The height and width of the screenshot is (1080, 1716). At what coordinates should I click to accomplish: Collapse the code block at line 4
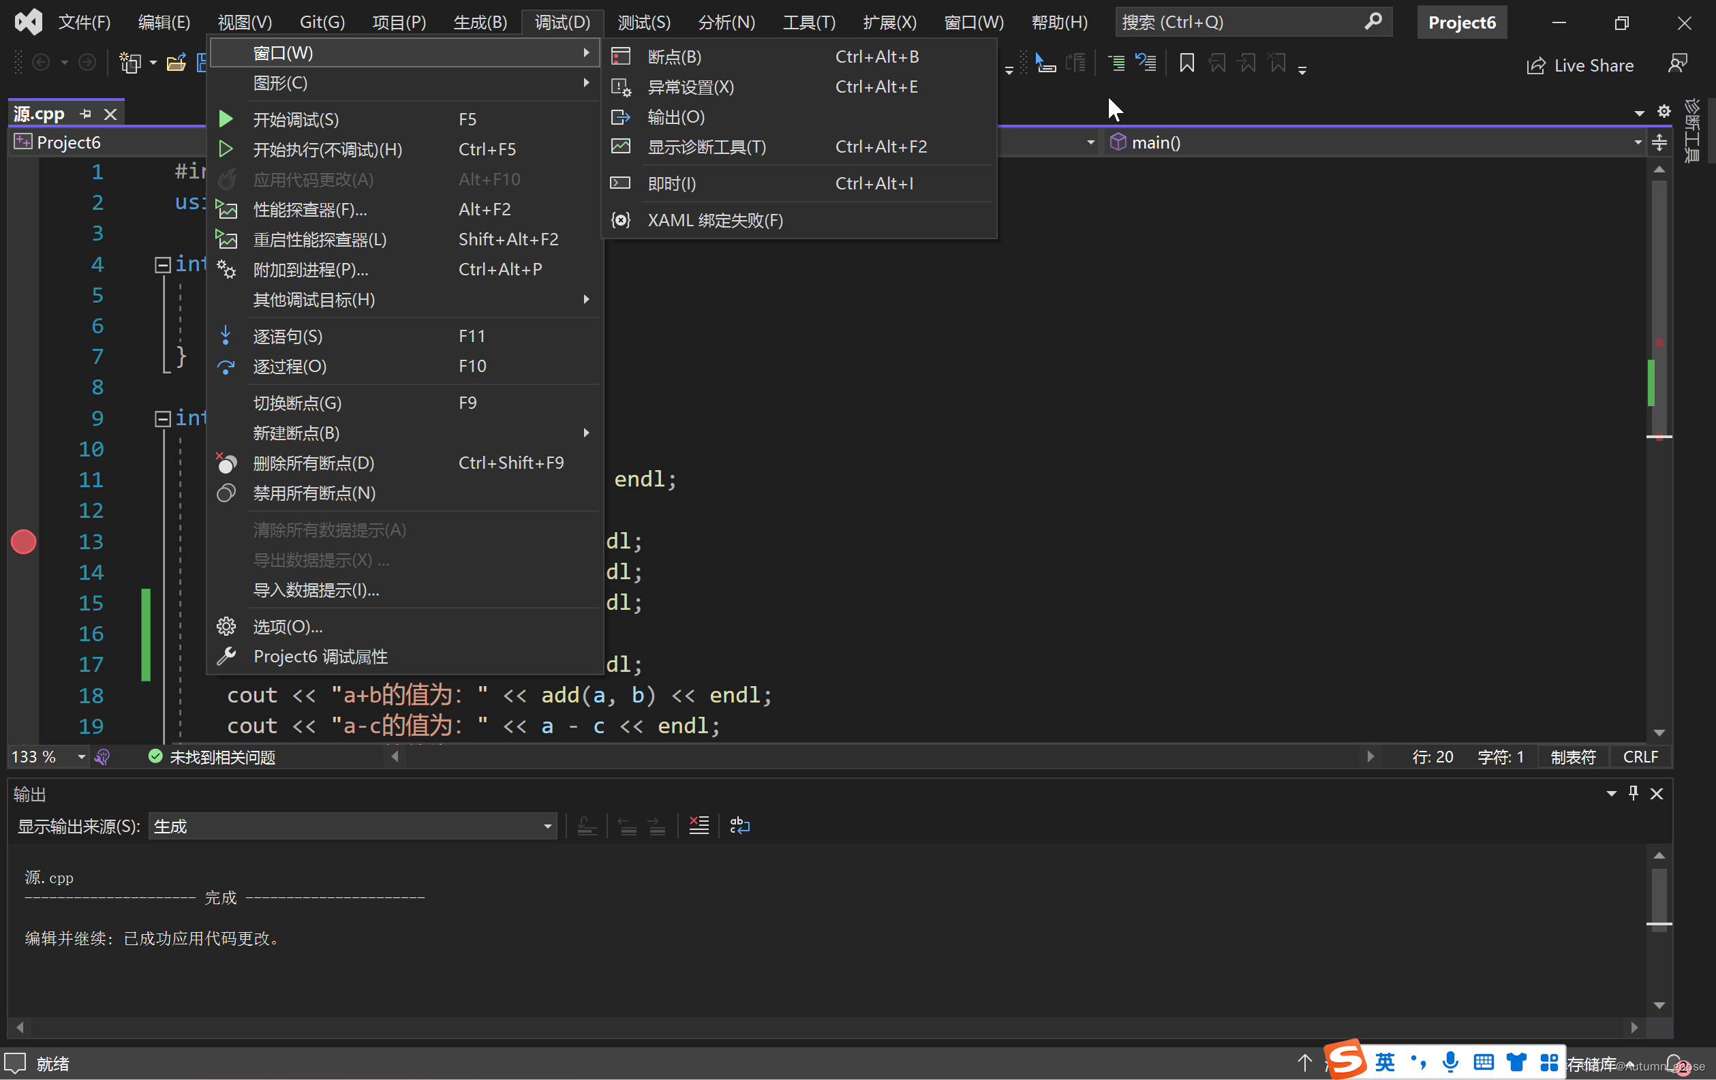(162, 264)
